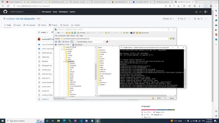Screen dimensions: 219x123
Task: Collapse the sourcemod tree node
Action: pos(62,49)
